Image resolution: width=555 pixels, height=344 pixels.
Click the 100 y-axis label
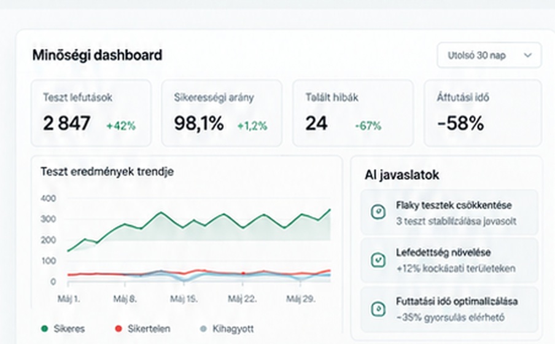[49, 260]
